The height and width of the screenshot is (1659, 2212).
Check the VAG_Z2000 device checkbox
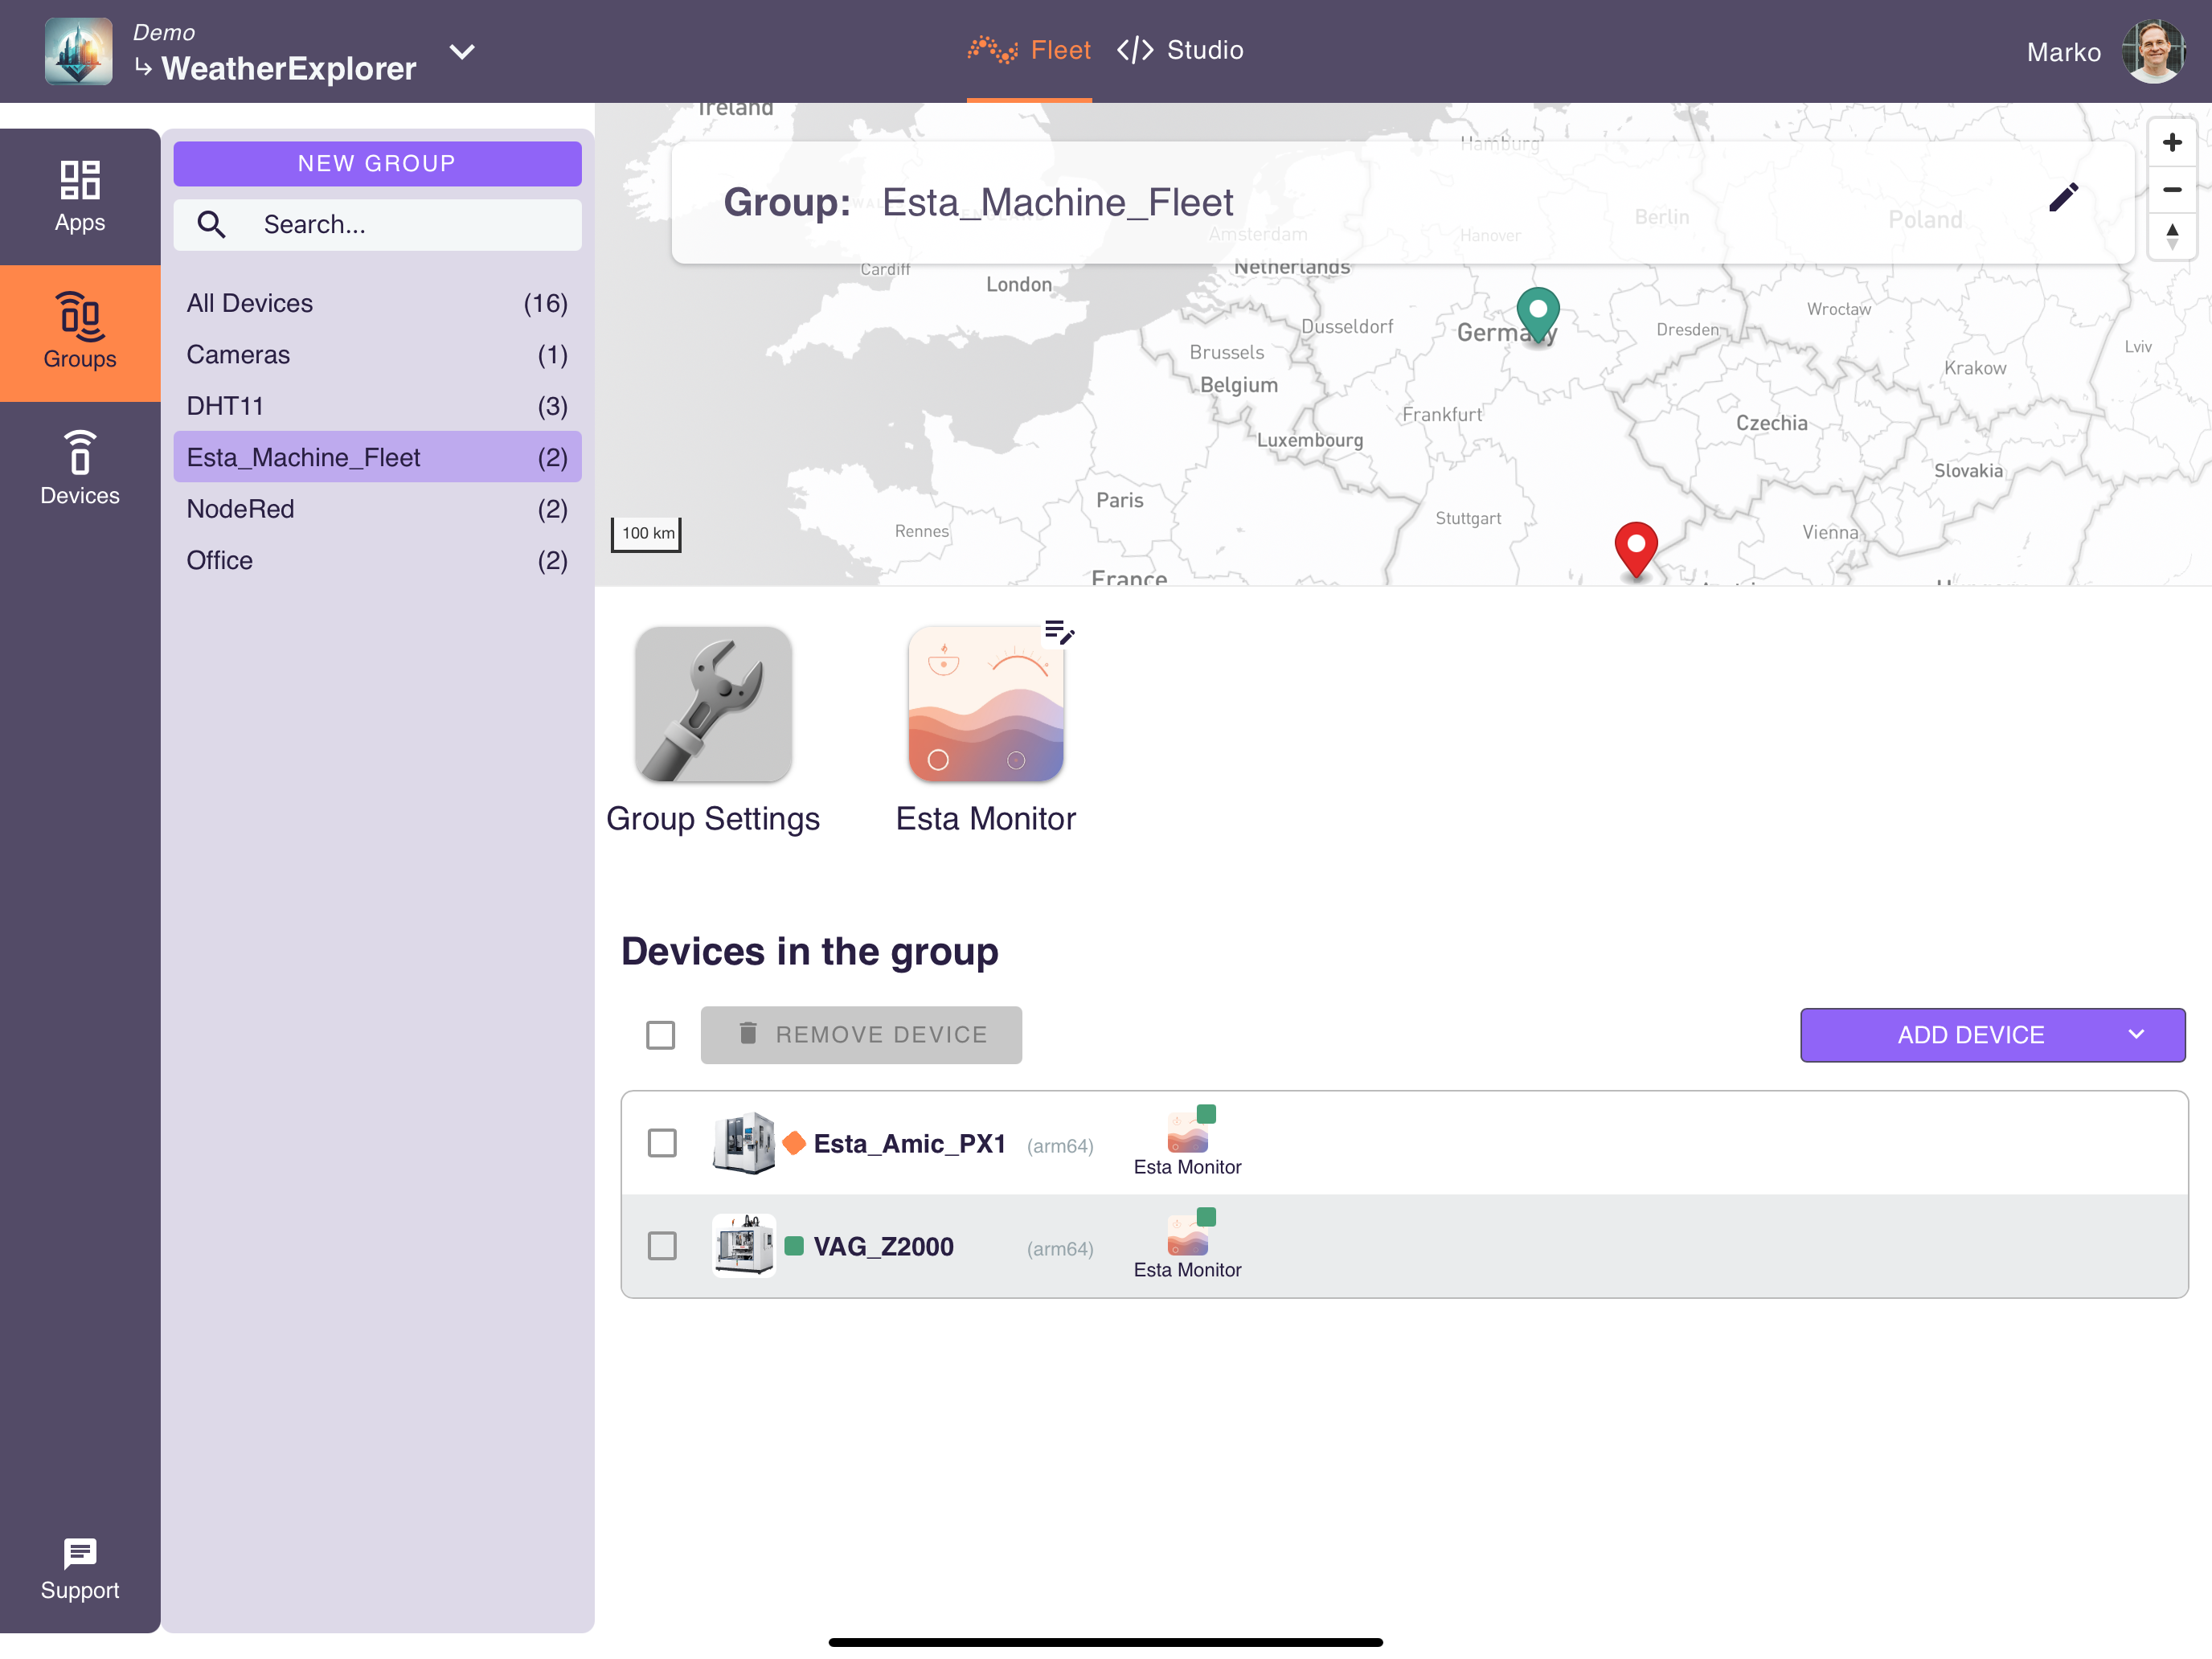coord(662,1246)
